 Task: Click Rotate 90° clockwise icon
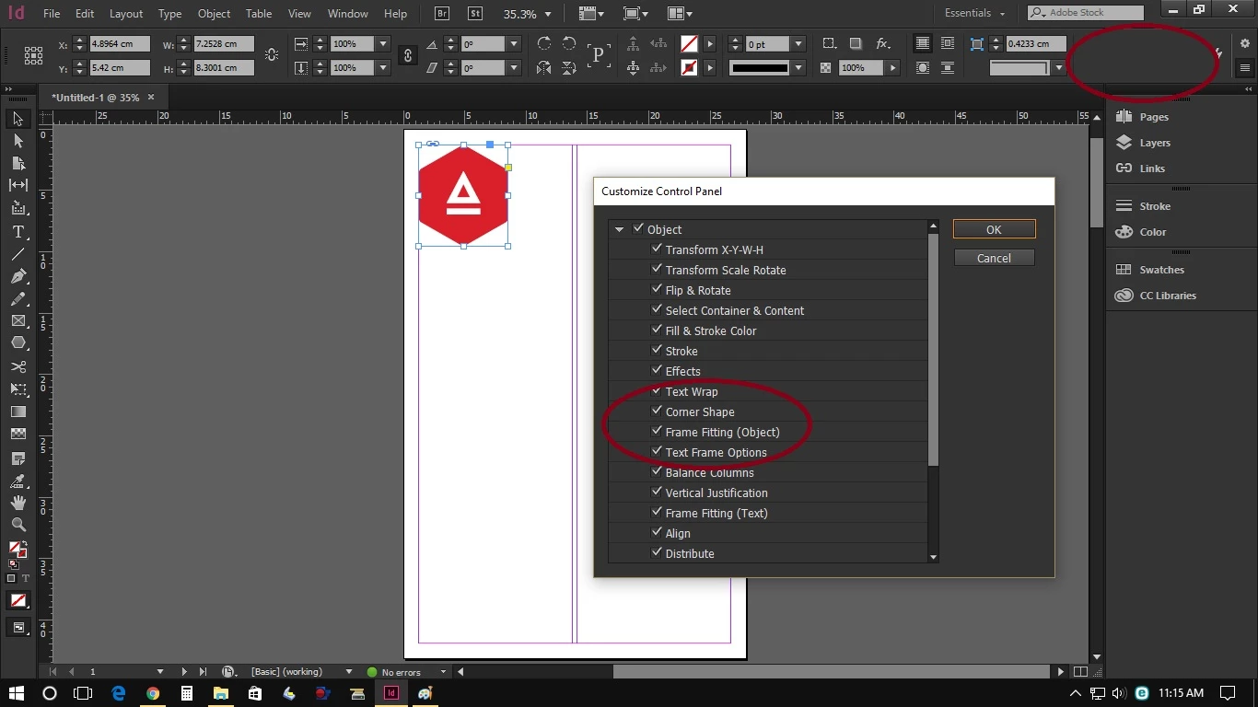544,43
